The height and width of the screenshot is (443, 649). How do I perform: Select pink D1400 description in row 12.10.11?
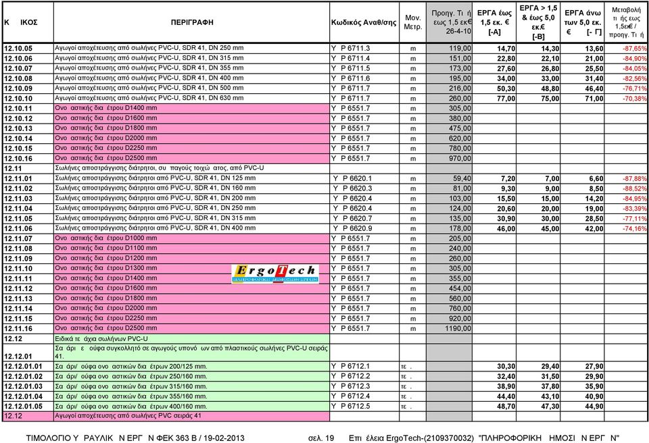(106, 108)
